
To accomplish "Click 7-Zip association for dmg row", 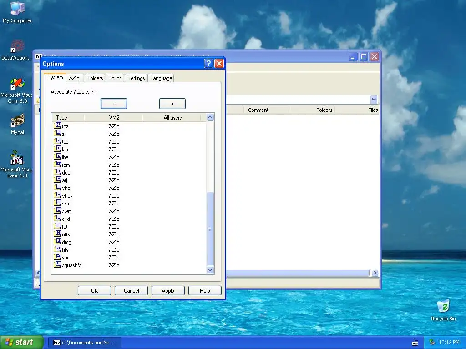I will (114, 242).
